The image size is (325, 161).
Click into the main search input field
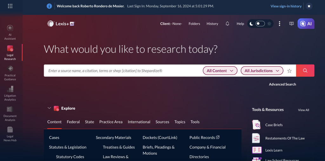coord(122,71)
